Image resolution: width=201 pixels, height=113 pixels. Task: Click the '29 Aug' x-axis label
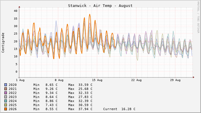[175, 80]
